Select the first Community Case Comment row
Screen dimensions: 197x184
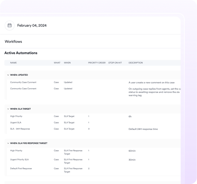point(23,82)
